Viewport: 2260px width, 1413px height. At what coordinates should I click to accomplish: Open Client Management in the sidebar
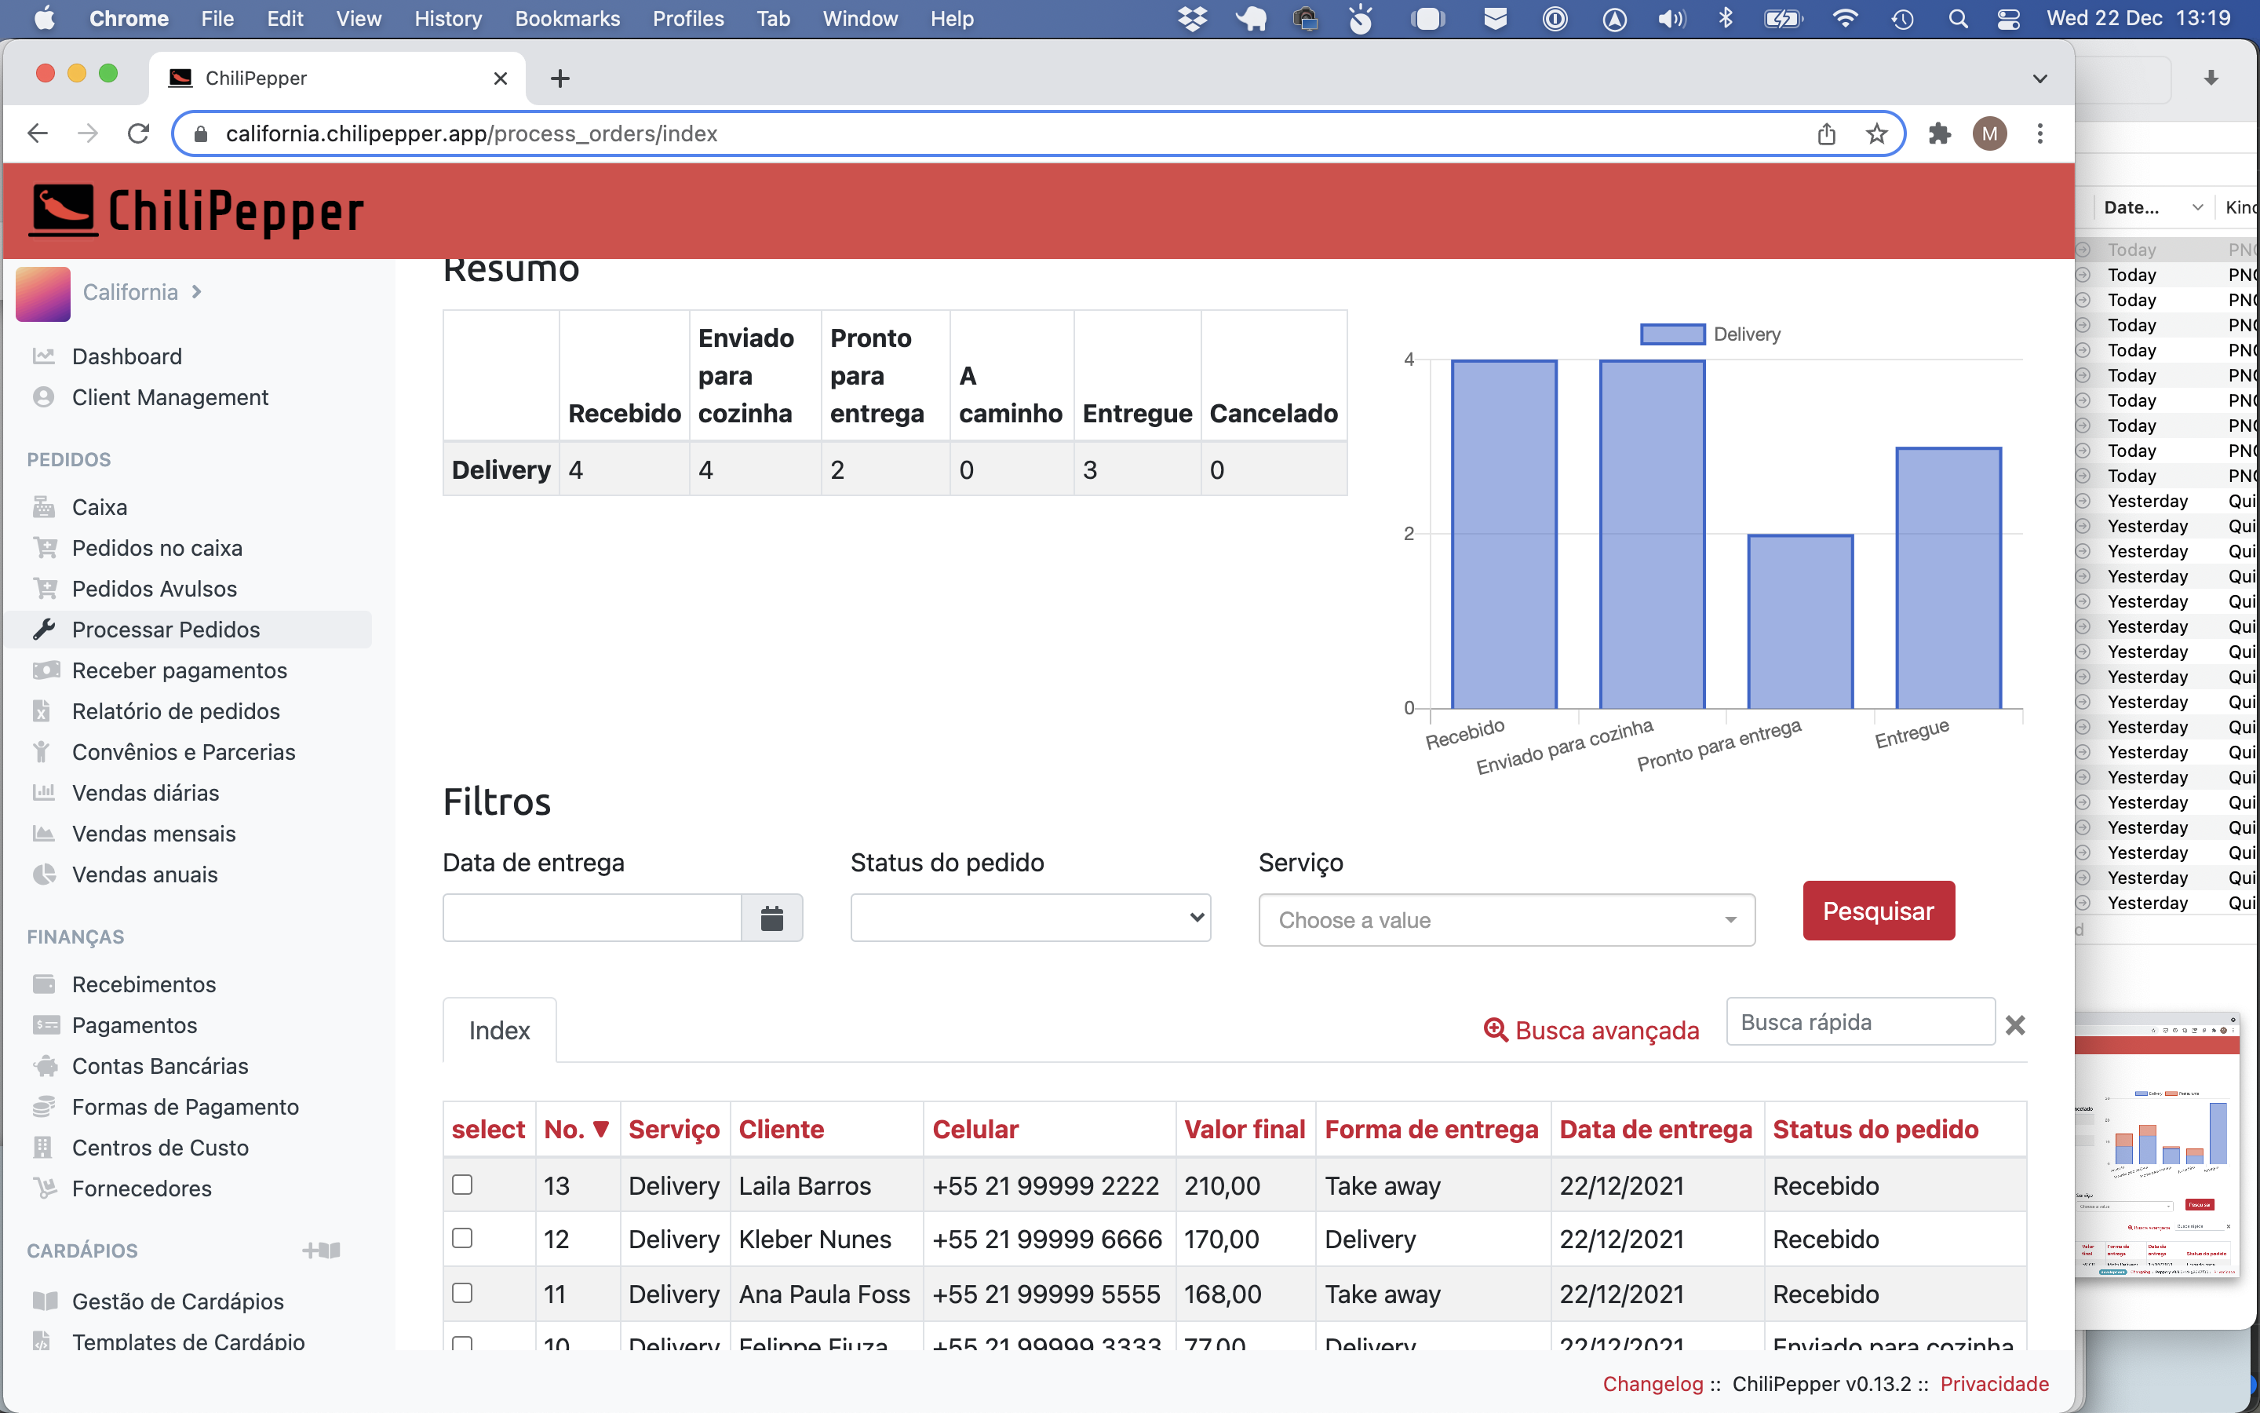click(169, 397)
